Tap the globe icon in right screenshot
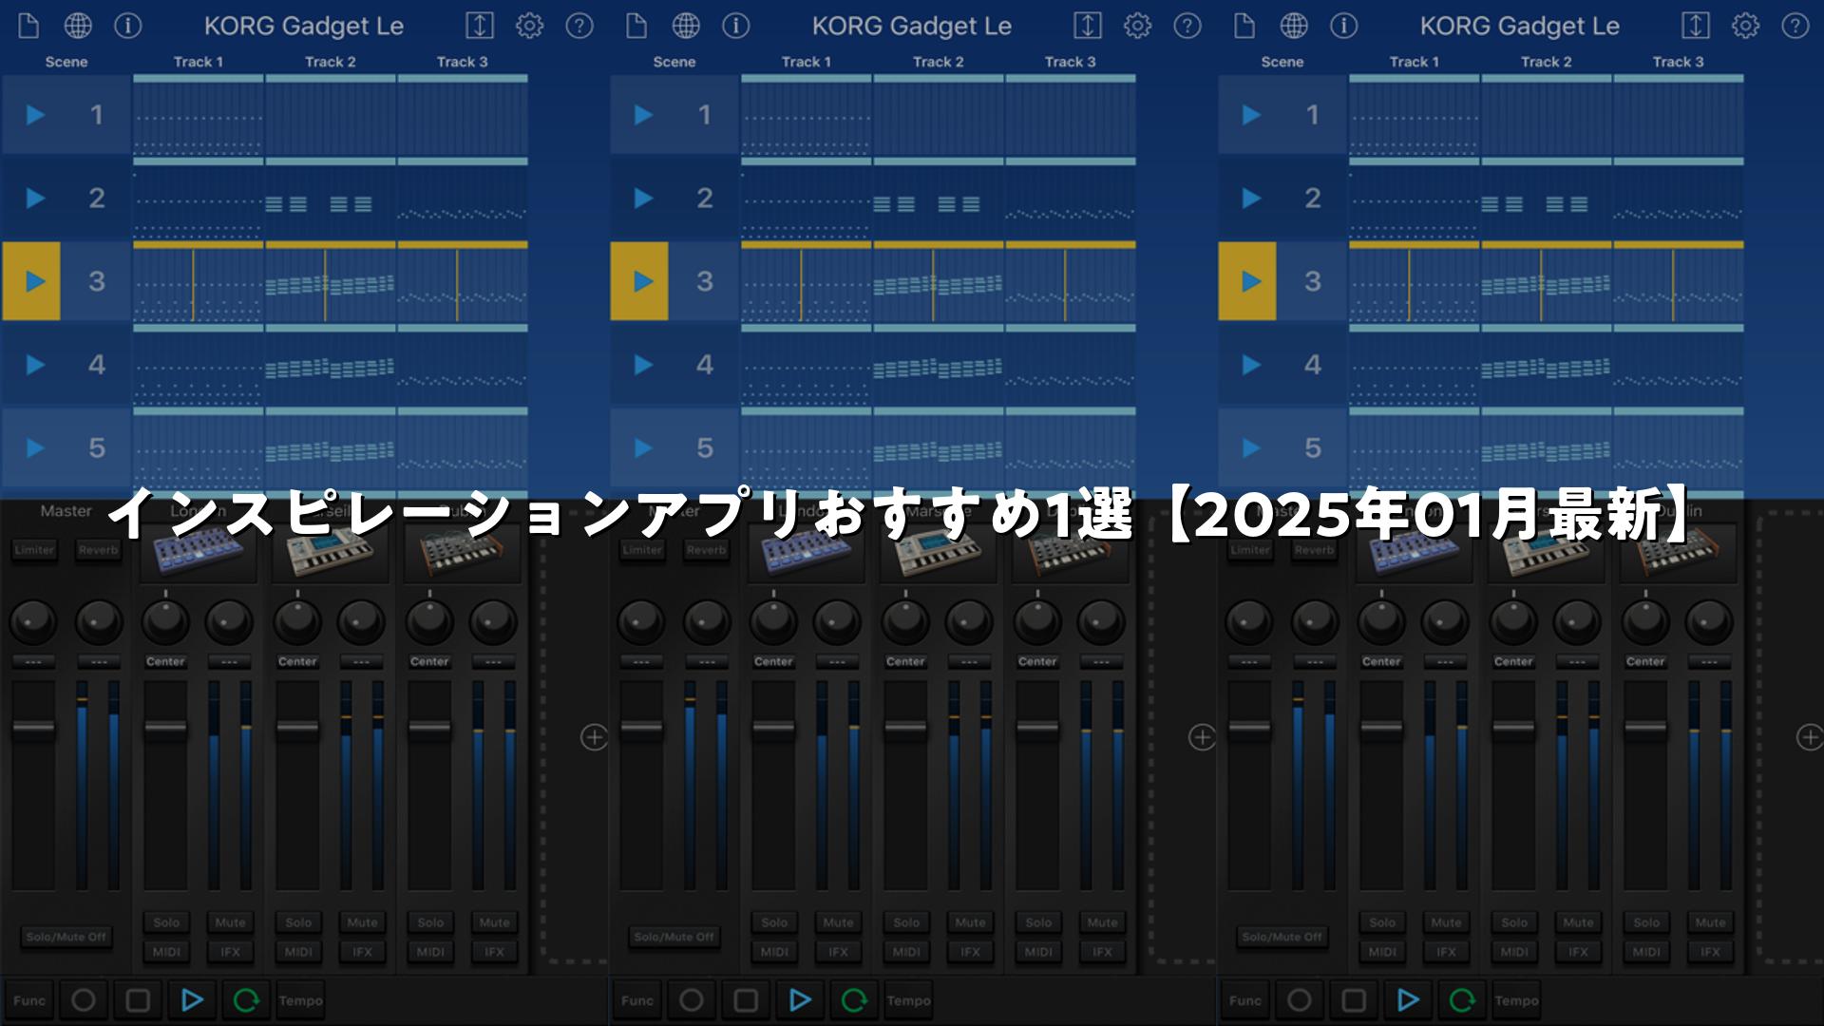The image size is (1824, 1026). tap(1294, 26)
